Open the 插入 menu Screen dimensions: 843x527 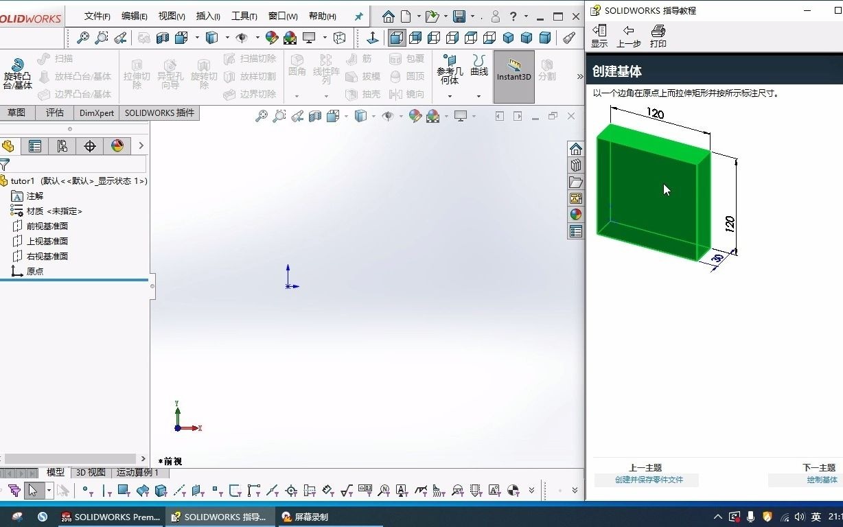point(207,16)
